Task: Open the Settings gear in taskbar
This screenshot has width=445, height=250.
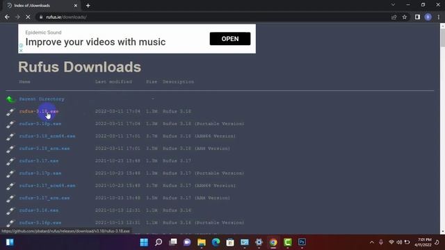Action: [x=259, y=242]
